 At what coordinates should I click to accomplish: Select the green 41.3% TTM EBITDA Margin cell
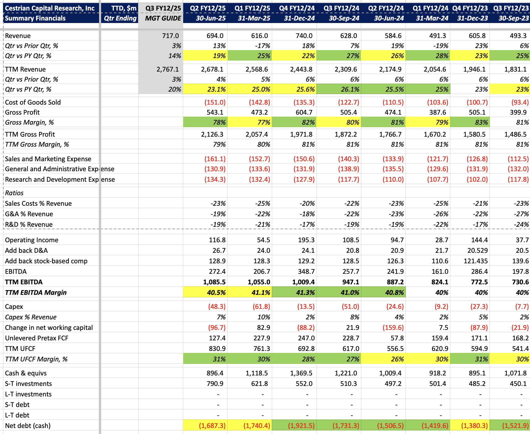305,293
